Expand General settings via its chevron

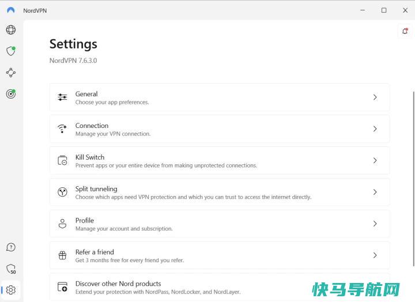pos(375,97)
